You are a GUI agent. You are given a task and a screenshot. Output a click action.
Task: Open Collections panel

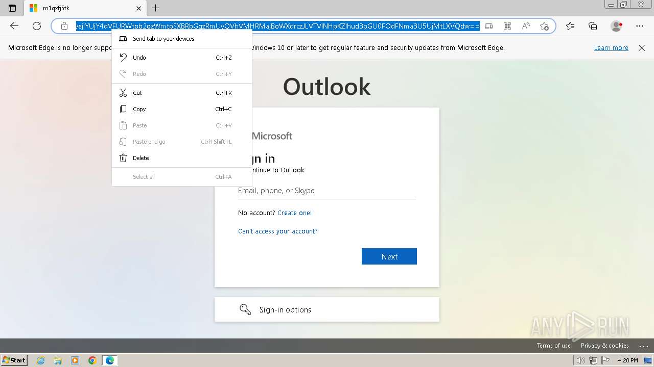point(593,26)
